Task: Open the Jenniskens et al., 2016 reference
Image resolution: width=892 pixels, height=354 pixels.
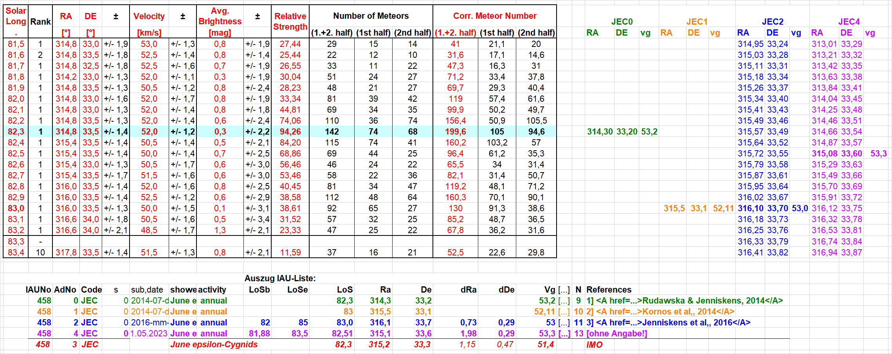Action: coord(668,323)
